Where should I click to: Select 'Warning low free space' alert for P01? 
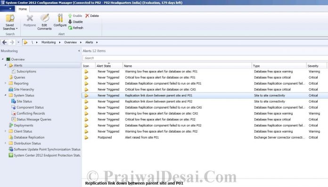point(205,71)
